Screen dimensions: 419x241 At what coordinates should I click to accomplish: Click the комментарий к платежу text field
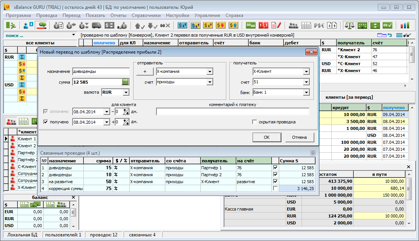click(232, 112)
